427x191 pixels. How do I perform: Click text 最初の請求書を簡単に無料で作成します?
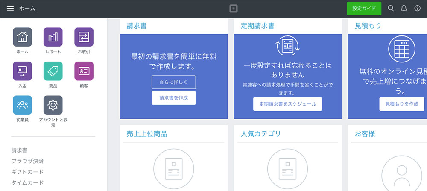pos(174,61)
